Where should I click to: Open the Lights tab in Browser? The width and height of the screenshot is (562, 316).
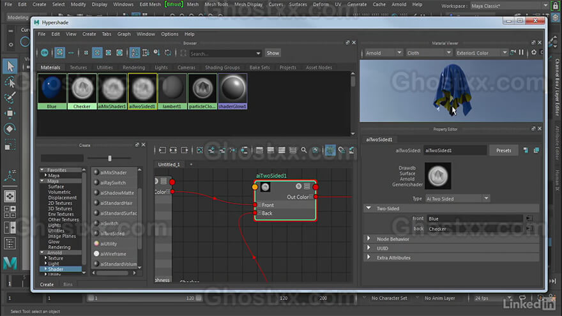pyautogui.click(x=161, y=68)
